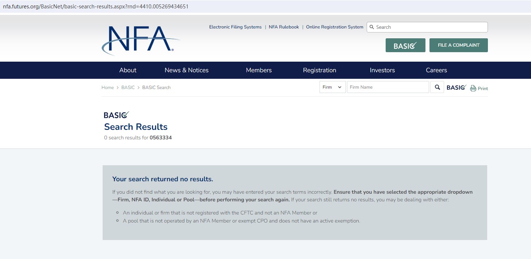
Task: Click the bullet about individual or firm not registered
Action: [220, 213]
